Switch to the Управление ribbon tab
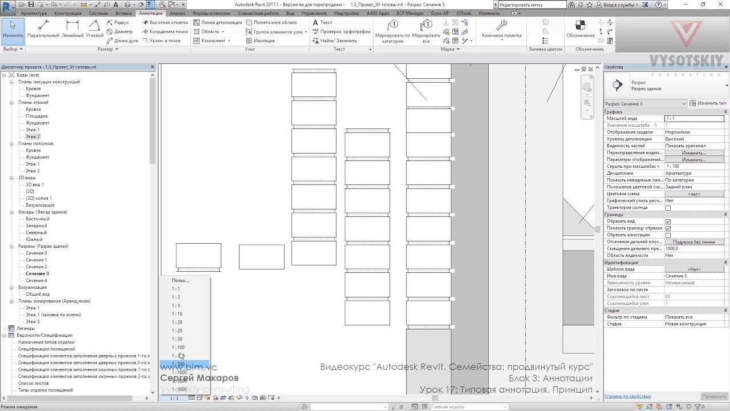Image resolution: width=730 pixels, height=411 pixels. pos(314,13)
